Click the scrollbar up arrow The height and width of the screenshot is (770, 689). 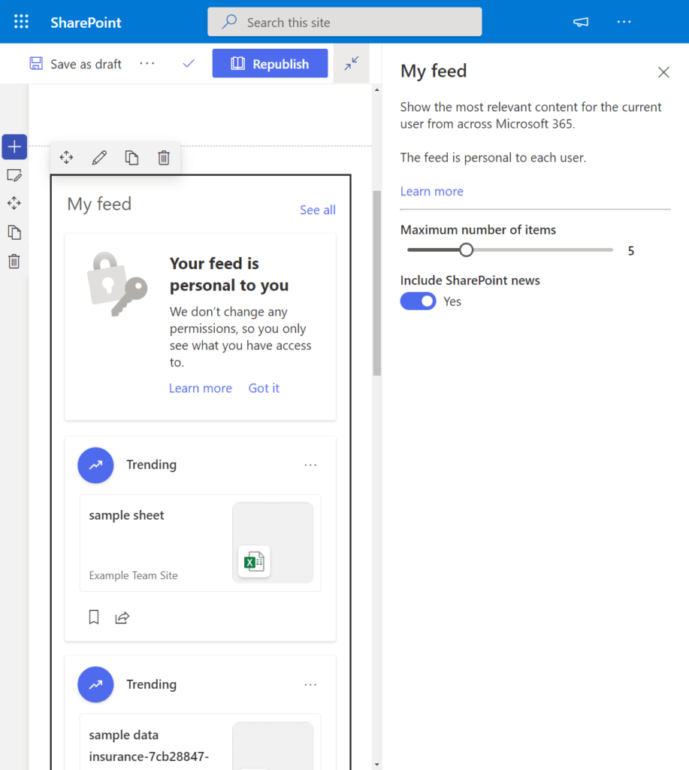(x=377, y=89)
